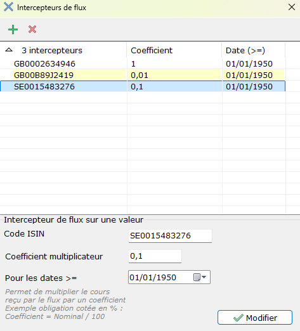The height and width of the screenshot is (331, 300).
Task: Click coefficient cell 0,1 in table
Action: coord(174,87)
